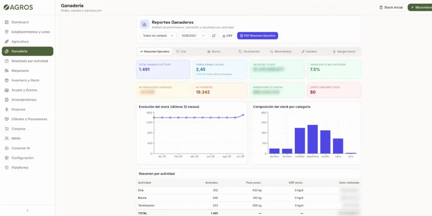This screenshot has height=216, width=432.
Task: Go to Agricultura section
Action: (x=27, y=42)
